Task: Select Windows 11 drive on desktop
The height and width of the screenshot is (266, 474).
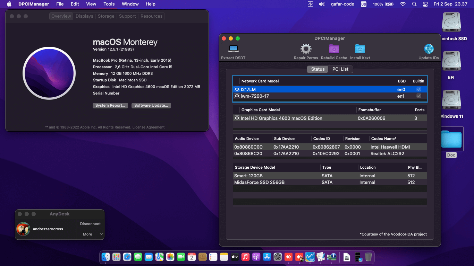Action: 451,100
